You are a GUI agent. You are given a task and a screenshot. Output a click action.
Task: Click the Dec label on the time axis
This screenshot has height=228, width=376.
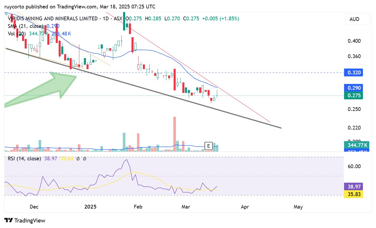pos(34,207)
